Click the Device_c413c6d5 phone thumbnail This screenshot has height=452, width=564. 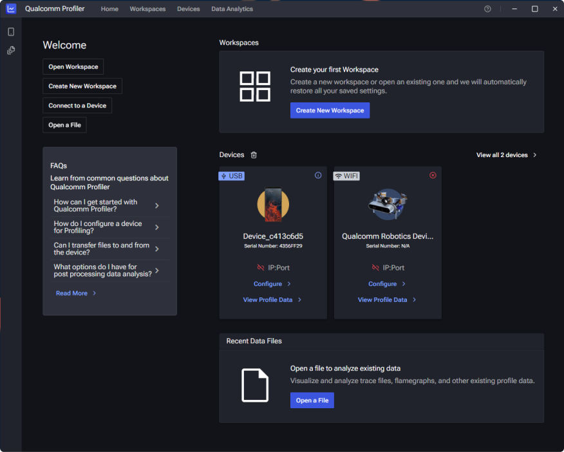point(272,204)
